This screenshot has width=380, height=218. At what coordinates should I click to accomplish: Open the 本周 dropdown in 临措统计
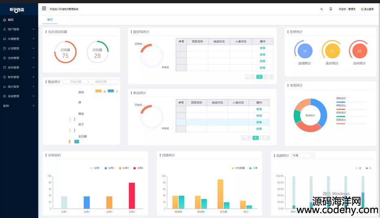point(303,156)
